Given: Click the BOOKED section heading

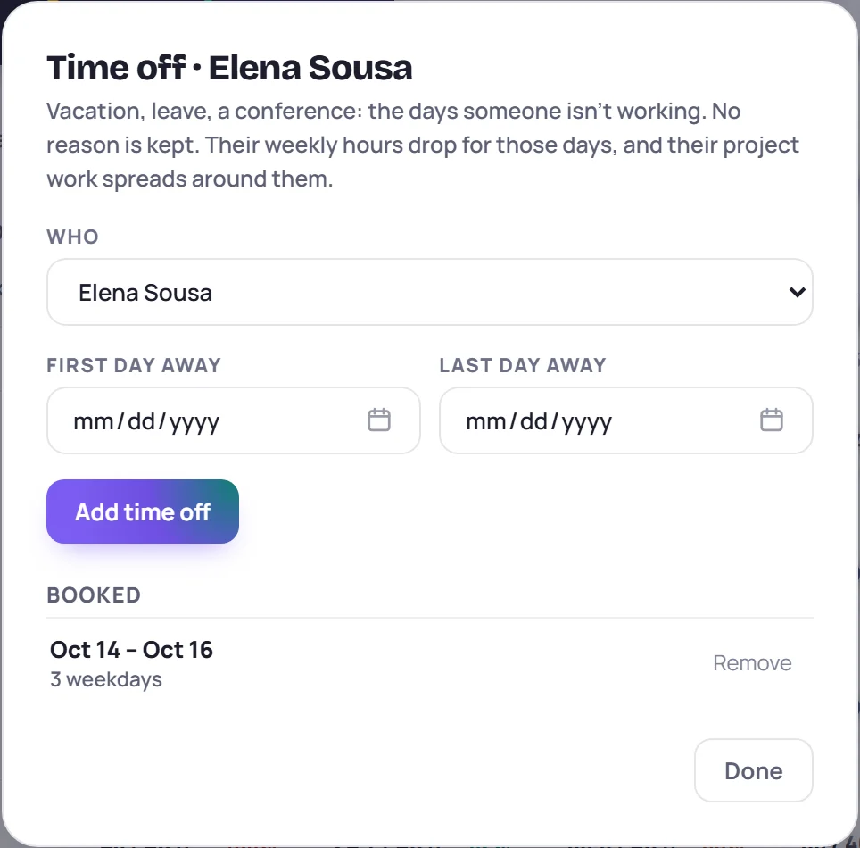Looking at the screenshot, I should [x=94, y=595].
